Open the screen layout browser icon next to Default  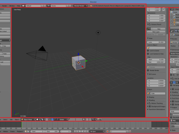pos(23,6)
